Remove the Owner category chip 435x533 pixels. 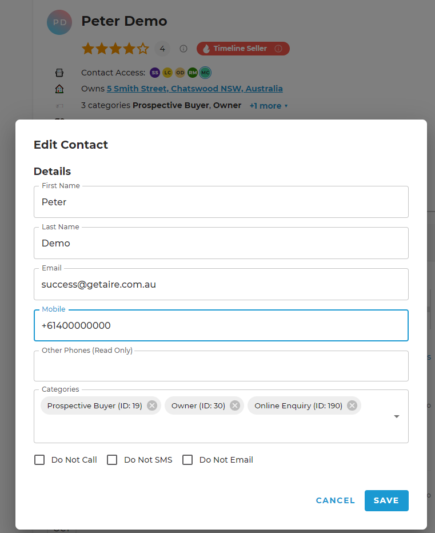pos(235,405)
